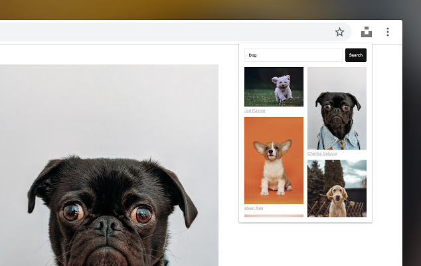This screenshot has width=421, height=266.
Task: Select the white puppy running on grass
Action: (274, 87)
